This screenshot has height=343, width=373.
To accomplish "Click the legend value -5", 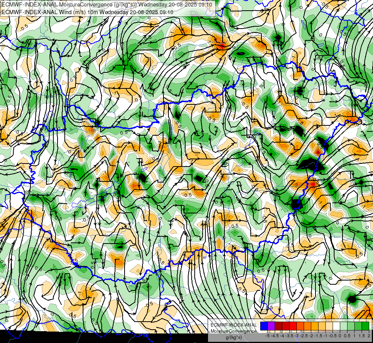I will tap(267, 336).
